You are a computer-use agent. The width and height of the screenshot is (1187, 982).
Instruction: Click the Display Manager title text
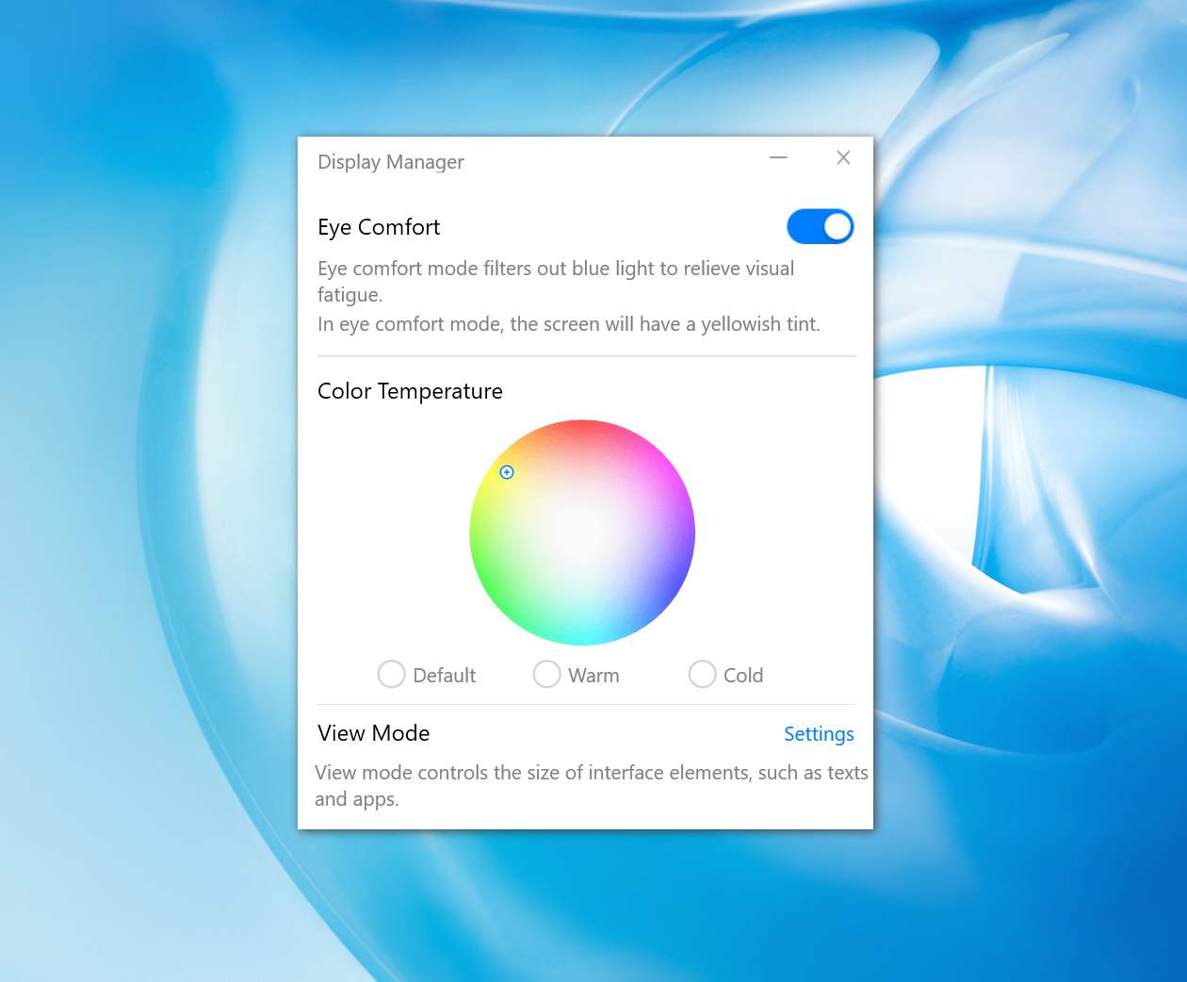(x=391, y=162)
